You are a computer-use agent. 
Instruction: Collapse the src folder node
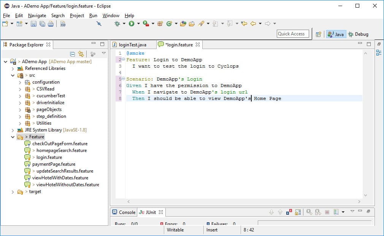click(x=13, y=75)
